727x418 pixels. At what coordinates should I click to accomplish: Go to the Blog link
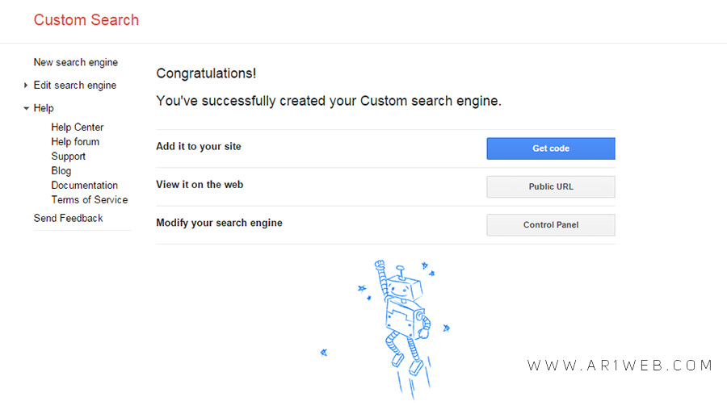(61, 170)
